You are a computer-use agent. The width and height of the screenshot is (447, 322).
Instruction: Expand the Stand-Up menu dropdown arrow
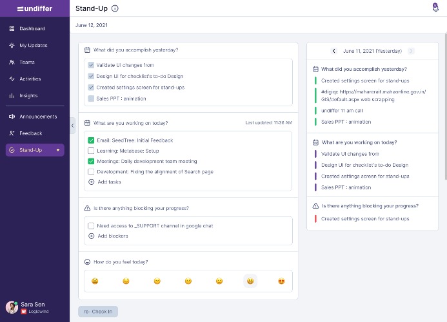tap(58, 150)
